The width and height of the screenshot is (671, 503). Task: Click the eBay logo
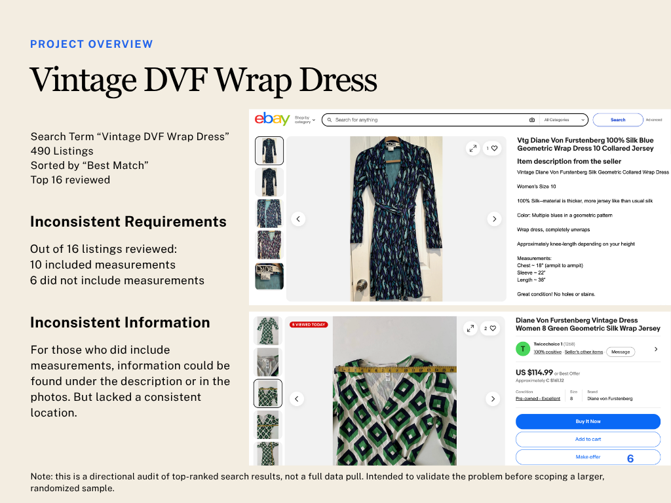coord(272,119)
